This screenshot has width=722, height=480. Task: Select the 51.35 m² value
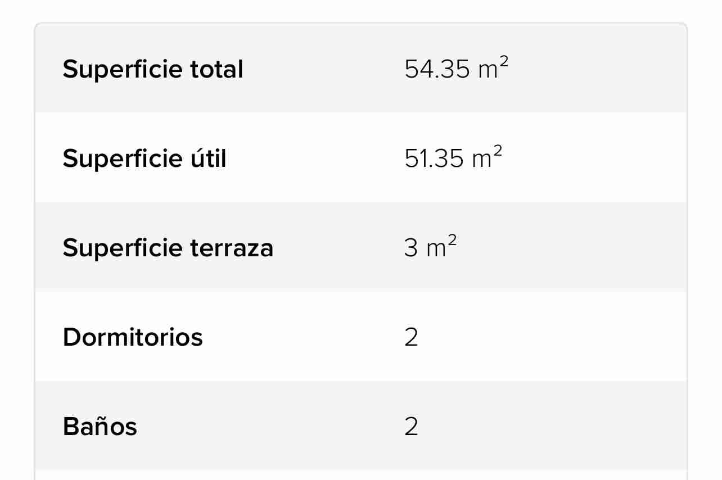453,159
